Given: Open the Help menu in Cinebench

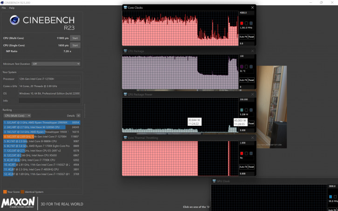Looking at the screenshot, I should coord(12,8).
